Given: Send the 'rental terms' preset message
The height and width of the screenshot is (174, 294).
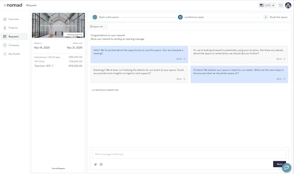Looking at the screenshot, I should point(281,59).
